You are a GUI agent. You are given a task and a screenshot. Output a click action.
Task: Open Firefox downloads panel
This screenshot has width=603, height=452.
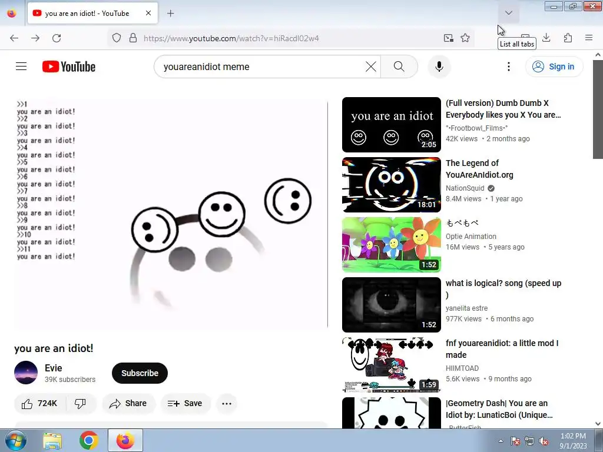pos(546,38)
